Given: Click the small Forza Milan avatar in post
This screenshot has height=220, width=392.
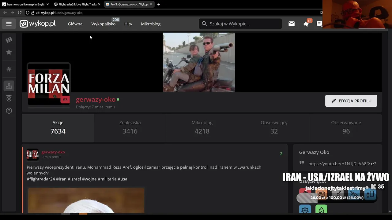Looking at the screenshot, I should coord(32,155).
